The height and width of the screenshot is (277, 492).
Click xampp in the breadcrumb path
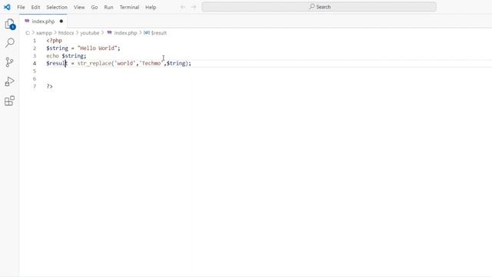44,32
